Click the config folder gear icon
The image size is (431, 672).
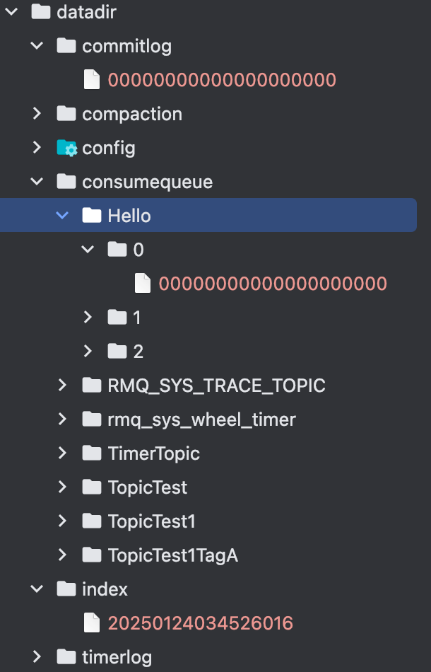[x=66, y=148]
